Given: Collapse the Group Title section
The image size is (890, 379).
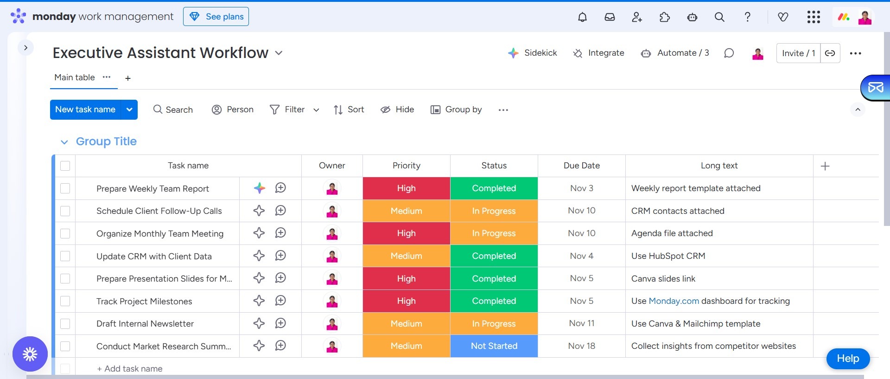Looking at the screenshot, I should [x=64, y=142].
